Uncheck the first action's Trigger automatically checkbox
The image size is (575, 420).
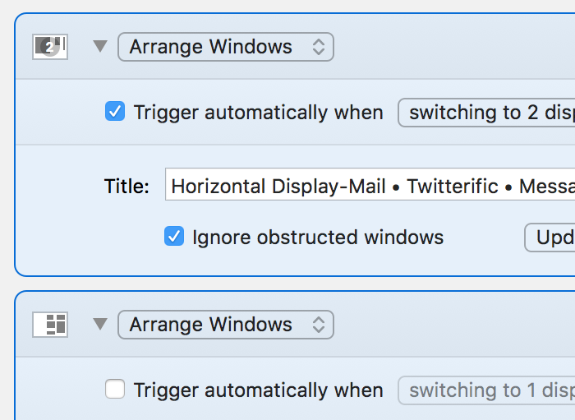click(115, 112)
